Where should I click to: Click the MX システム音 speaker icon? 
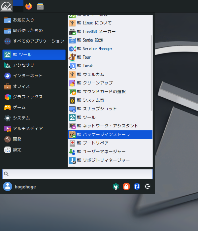pos(72,100)
